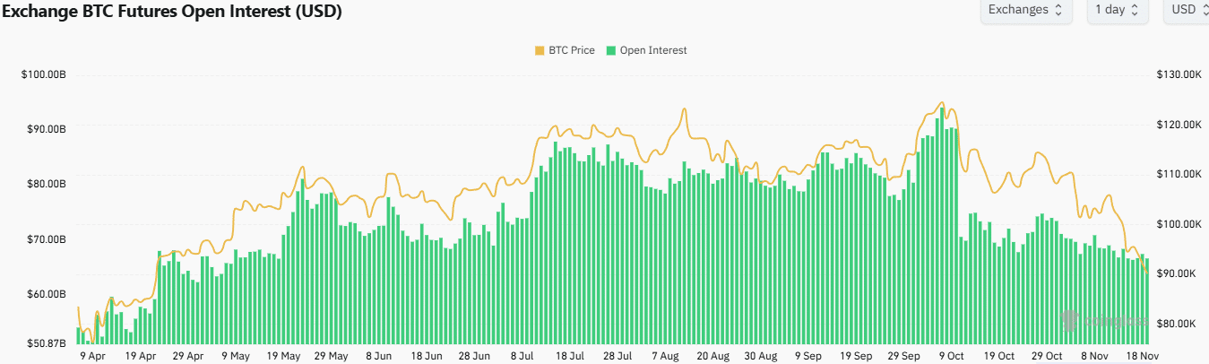
Task: Click the 18 Nov x-axis label
Action: point(1143,356)
